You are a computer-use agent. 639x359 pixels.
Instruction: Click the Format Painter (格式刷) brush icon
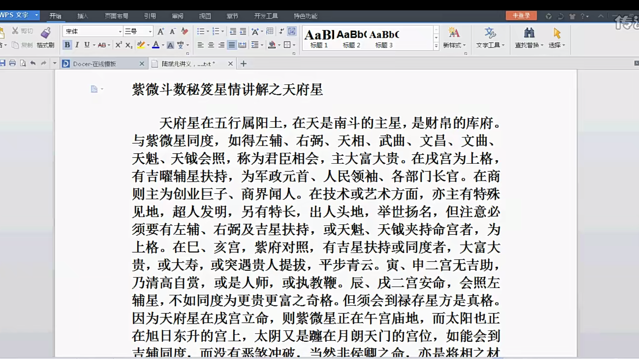point(46,33)
